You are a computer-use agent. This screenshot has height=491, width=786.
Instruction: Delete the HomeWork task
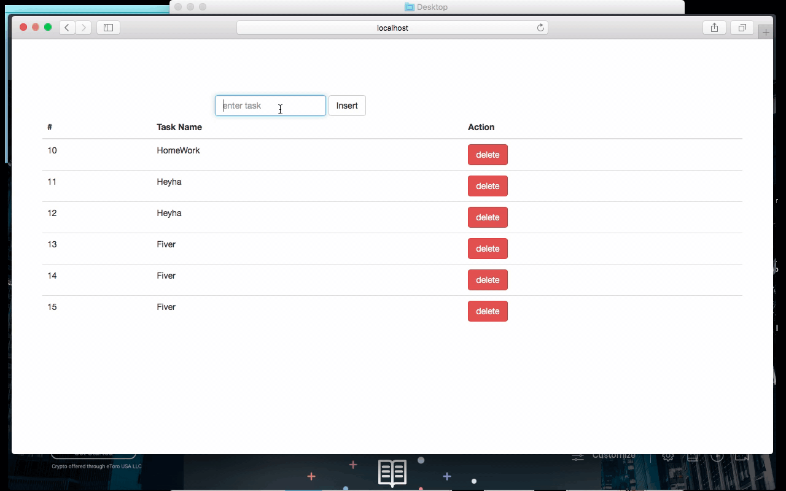[x=488, y=155]
